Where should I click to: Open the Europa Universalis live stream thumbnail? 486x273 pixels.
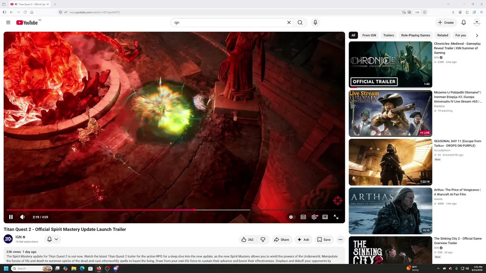click(390, 113)
